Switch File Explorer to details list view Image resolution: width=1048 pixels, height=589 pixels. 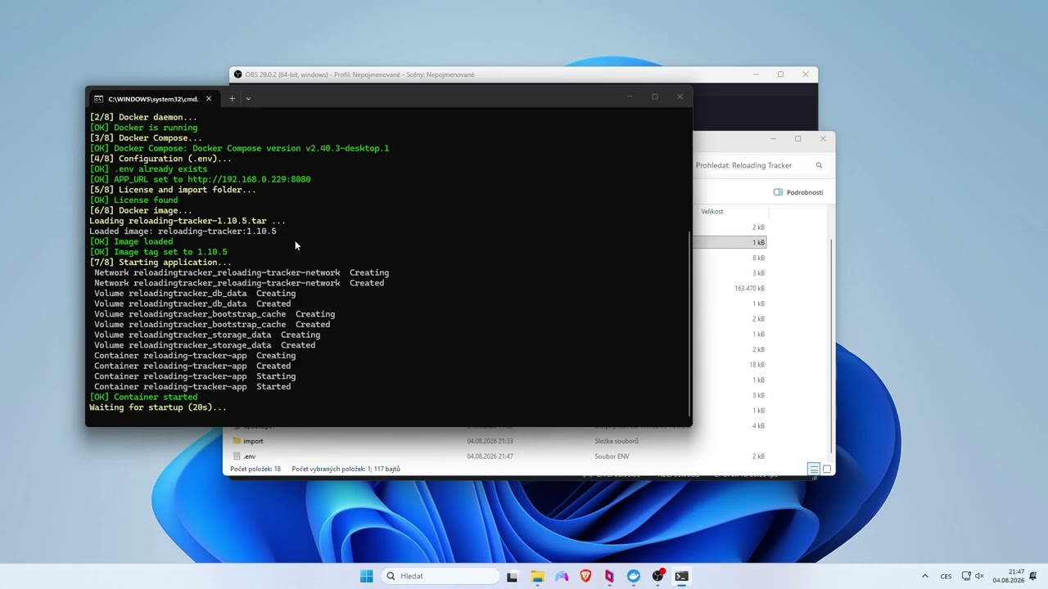click(x=813, y=469)
